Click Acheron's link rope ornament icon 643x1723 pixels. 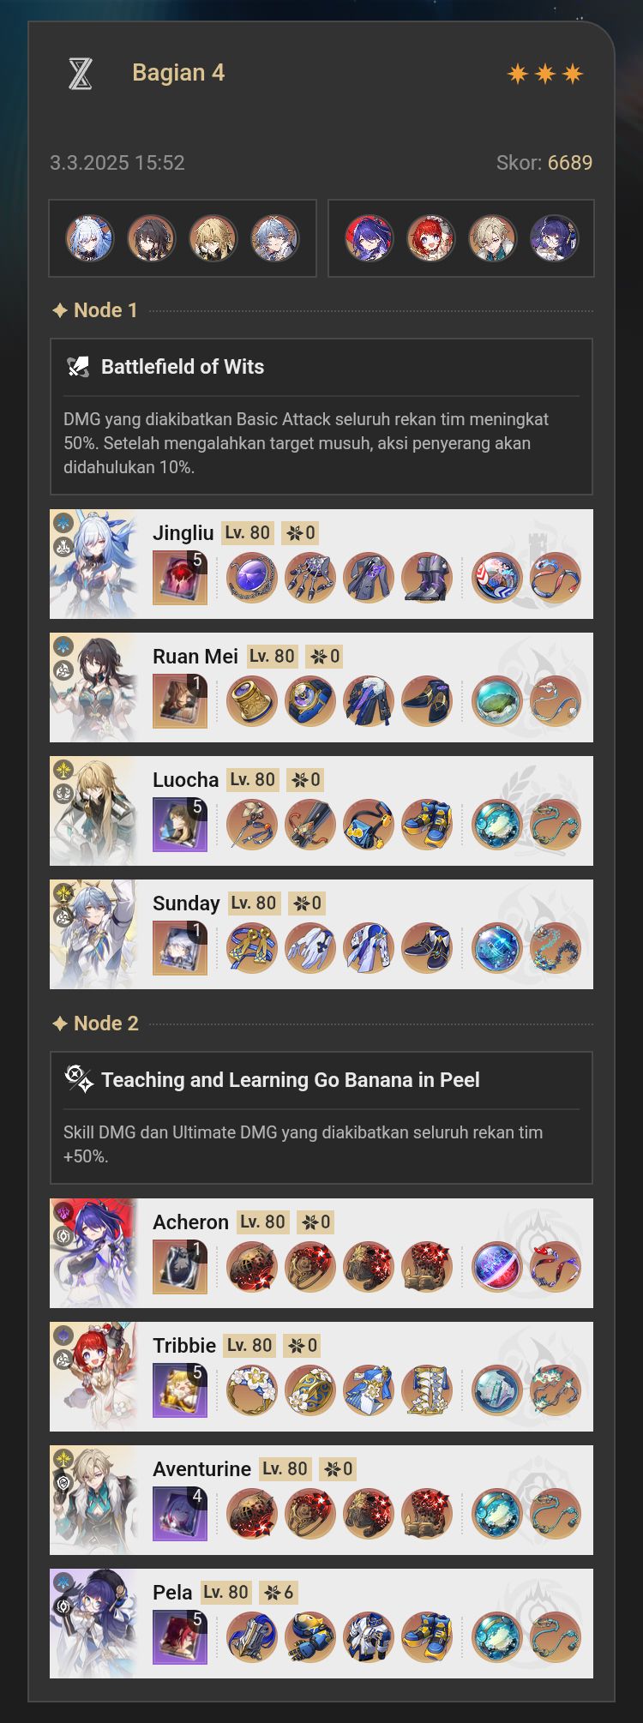click(556, 1266)
